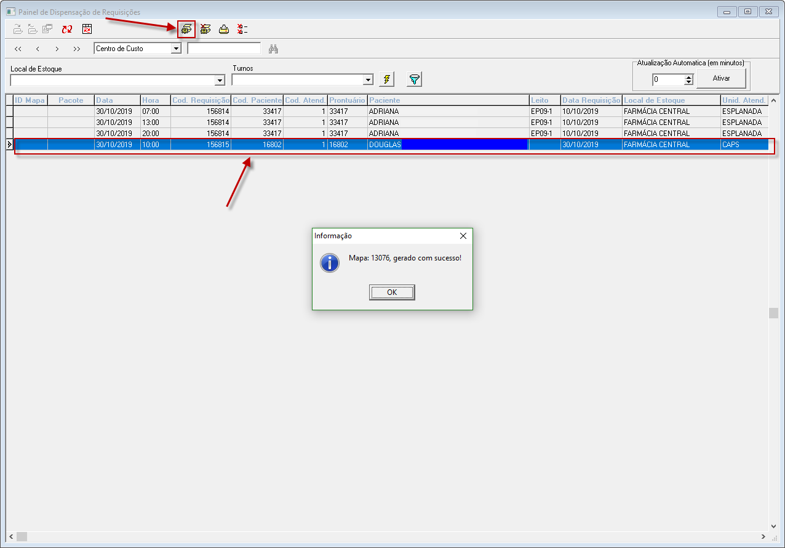Click the Hora column header
This screenshot has height=548, width=785.
[x=155, y=100]
